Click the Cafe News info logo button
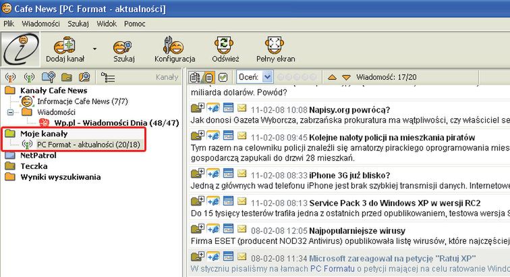Image resolution: width=510 pixels, height=277 pixels. [x=20, y=49]
